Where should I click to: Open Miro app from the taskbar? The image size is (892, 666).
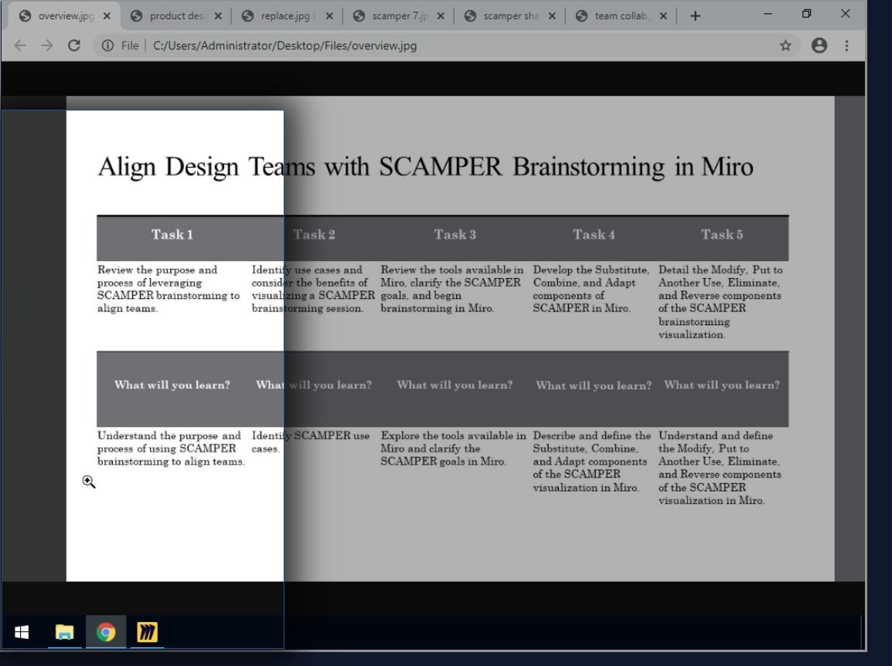(x=148, y=632)
